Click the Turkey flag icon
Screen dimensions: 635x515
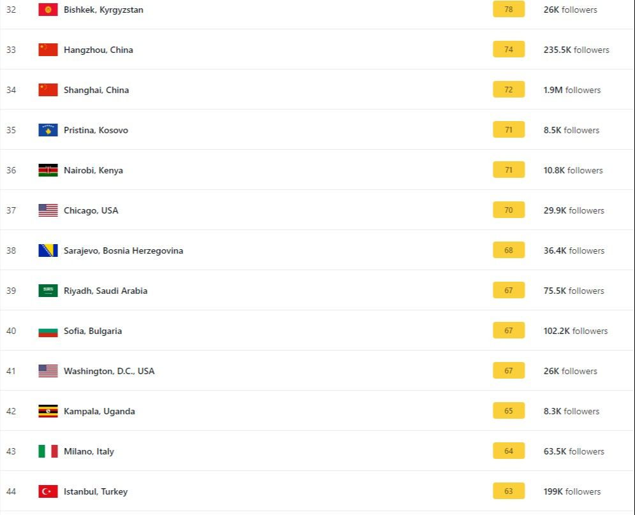tap(48, 491)
